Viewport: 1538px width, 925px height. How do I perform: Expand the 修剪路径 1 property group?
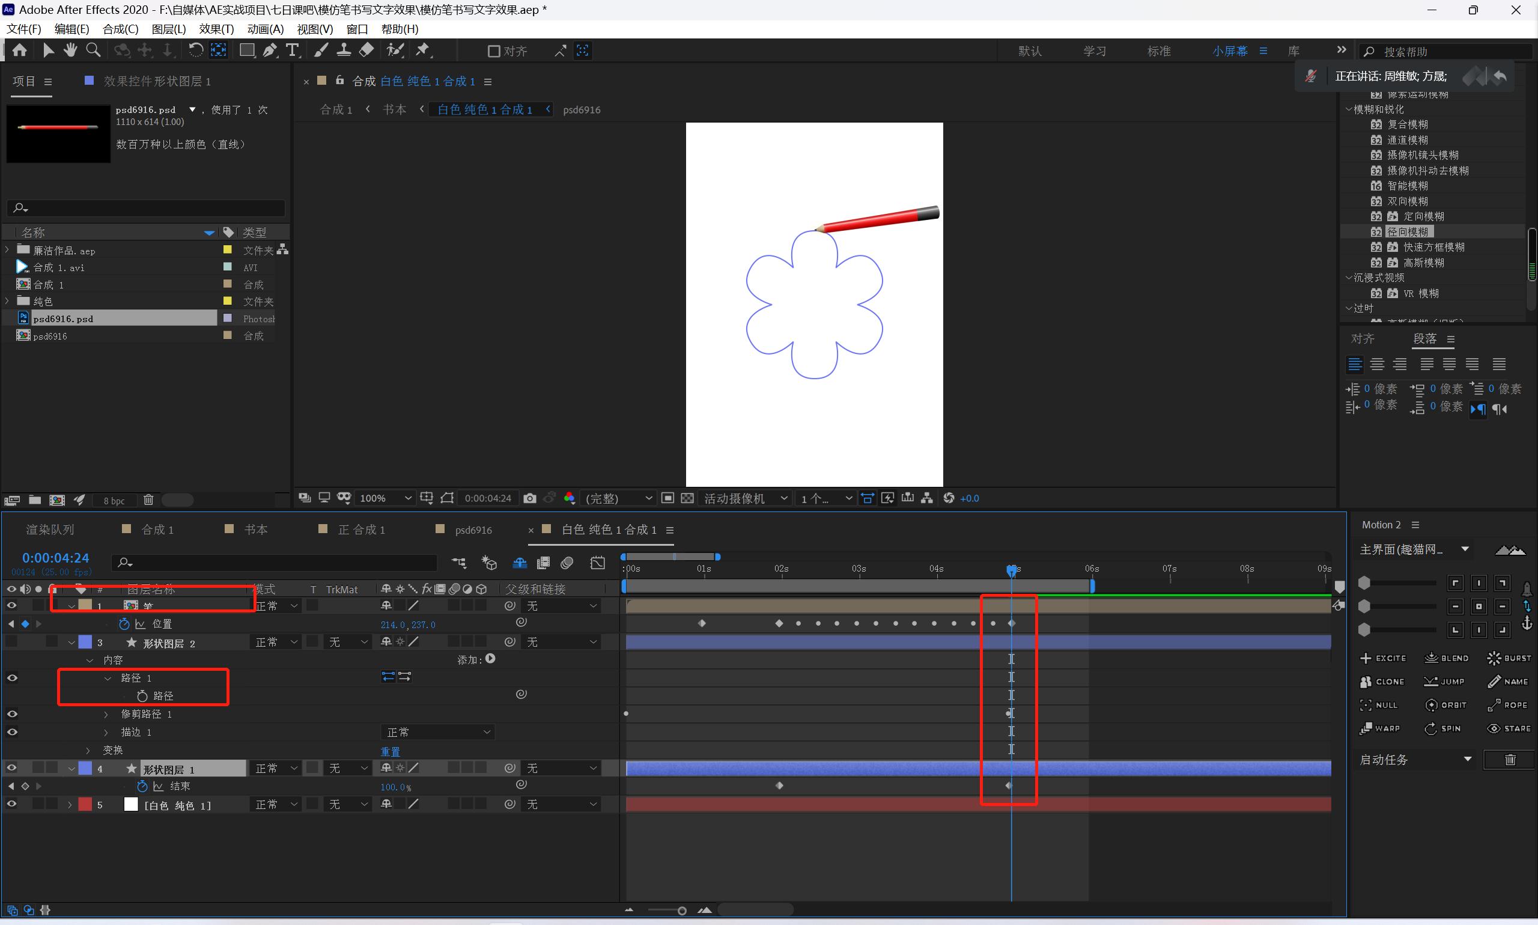tap(106, 714)
